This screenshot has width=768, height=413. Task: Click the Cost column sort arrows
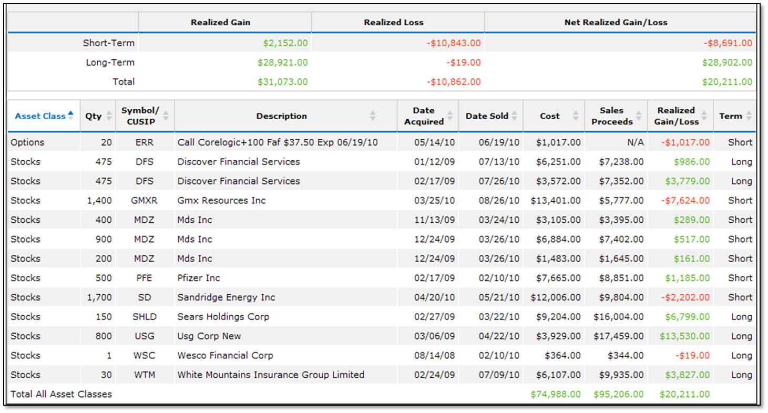[575, 116]
